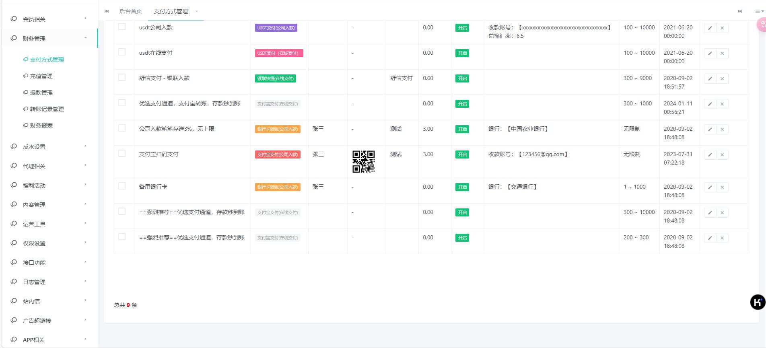Switch to the 后台首页 tab
766x348 pixels.
130,11
